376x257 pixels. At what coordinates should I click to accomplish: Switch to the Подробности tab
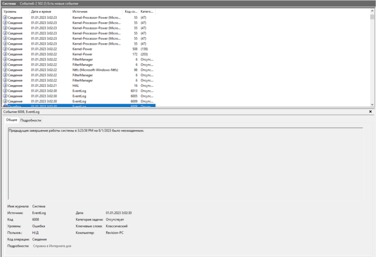tap(31, 120)
